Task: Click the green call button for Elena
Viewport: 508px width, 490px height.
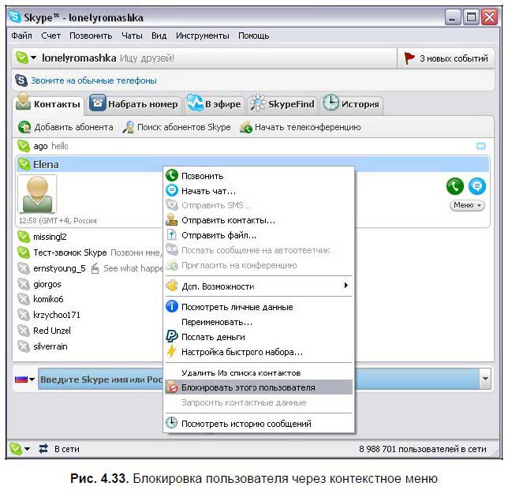Action: tap(454, 185)
